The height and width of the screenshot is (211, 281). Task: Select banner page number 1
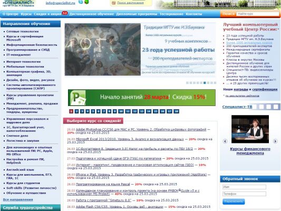pos(71,111)
